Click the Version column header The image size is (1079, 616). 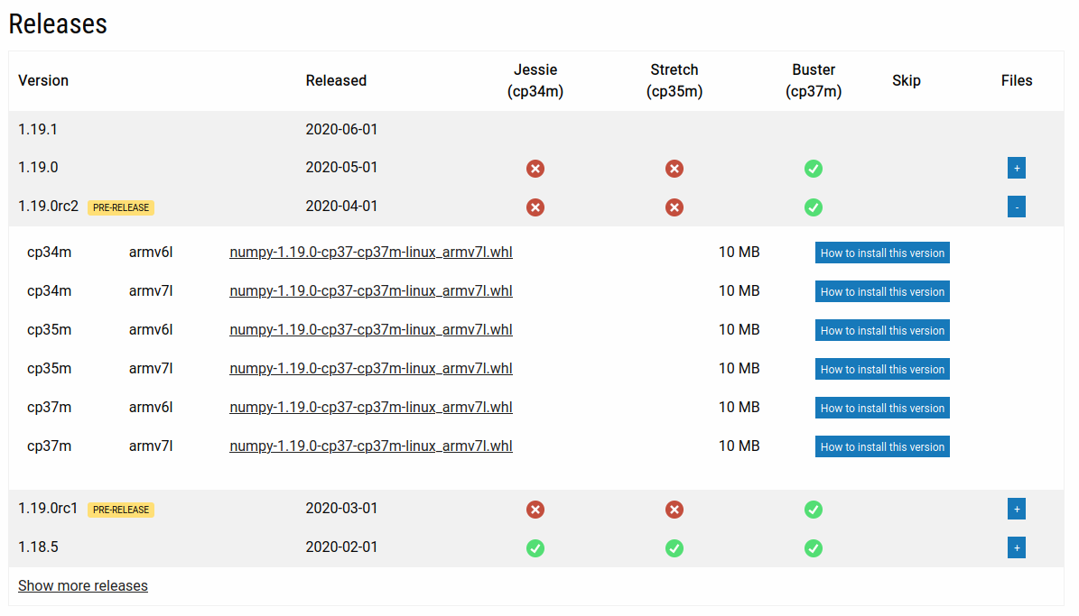(43, 80)
